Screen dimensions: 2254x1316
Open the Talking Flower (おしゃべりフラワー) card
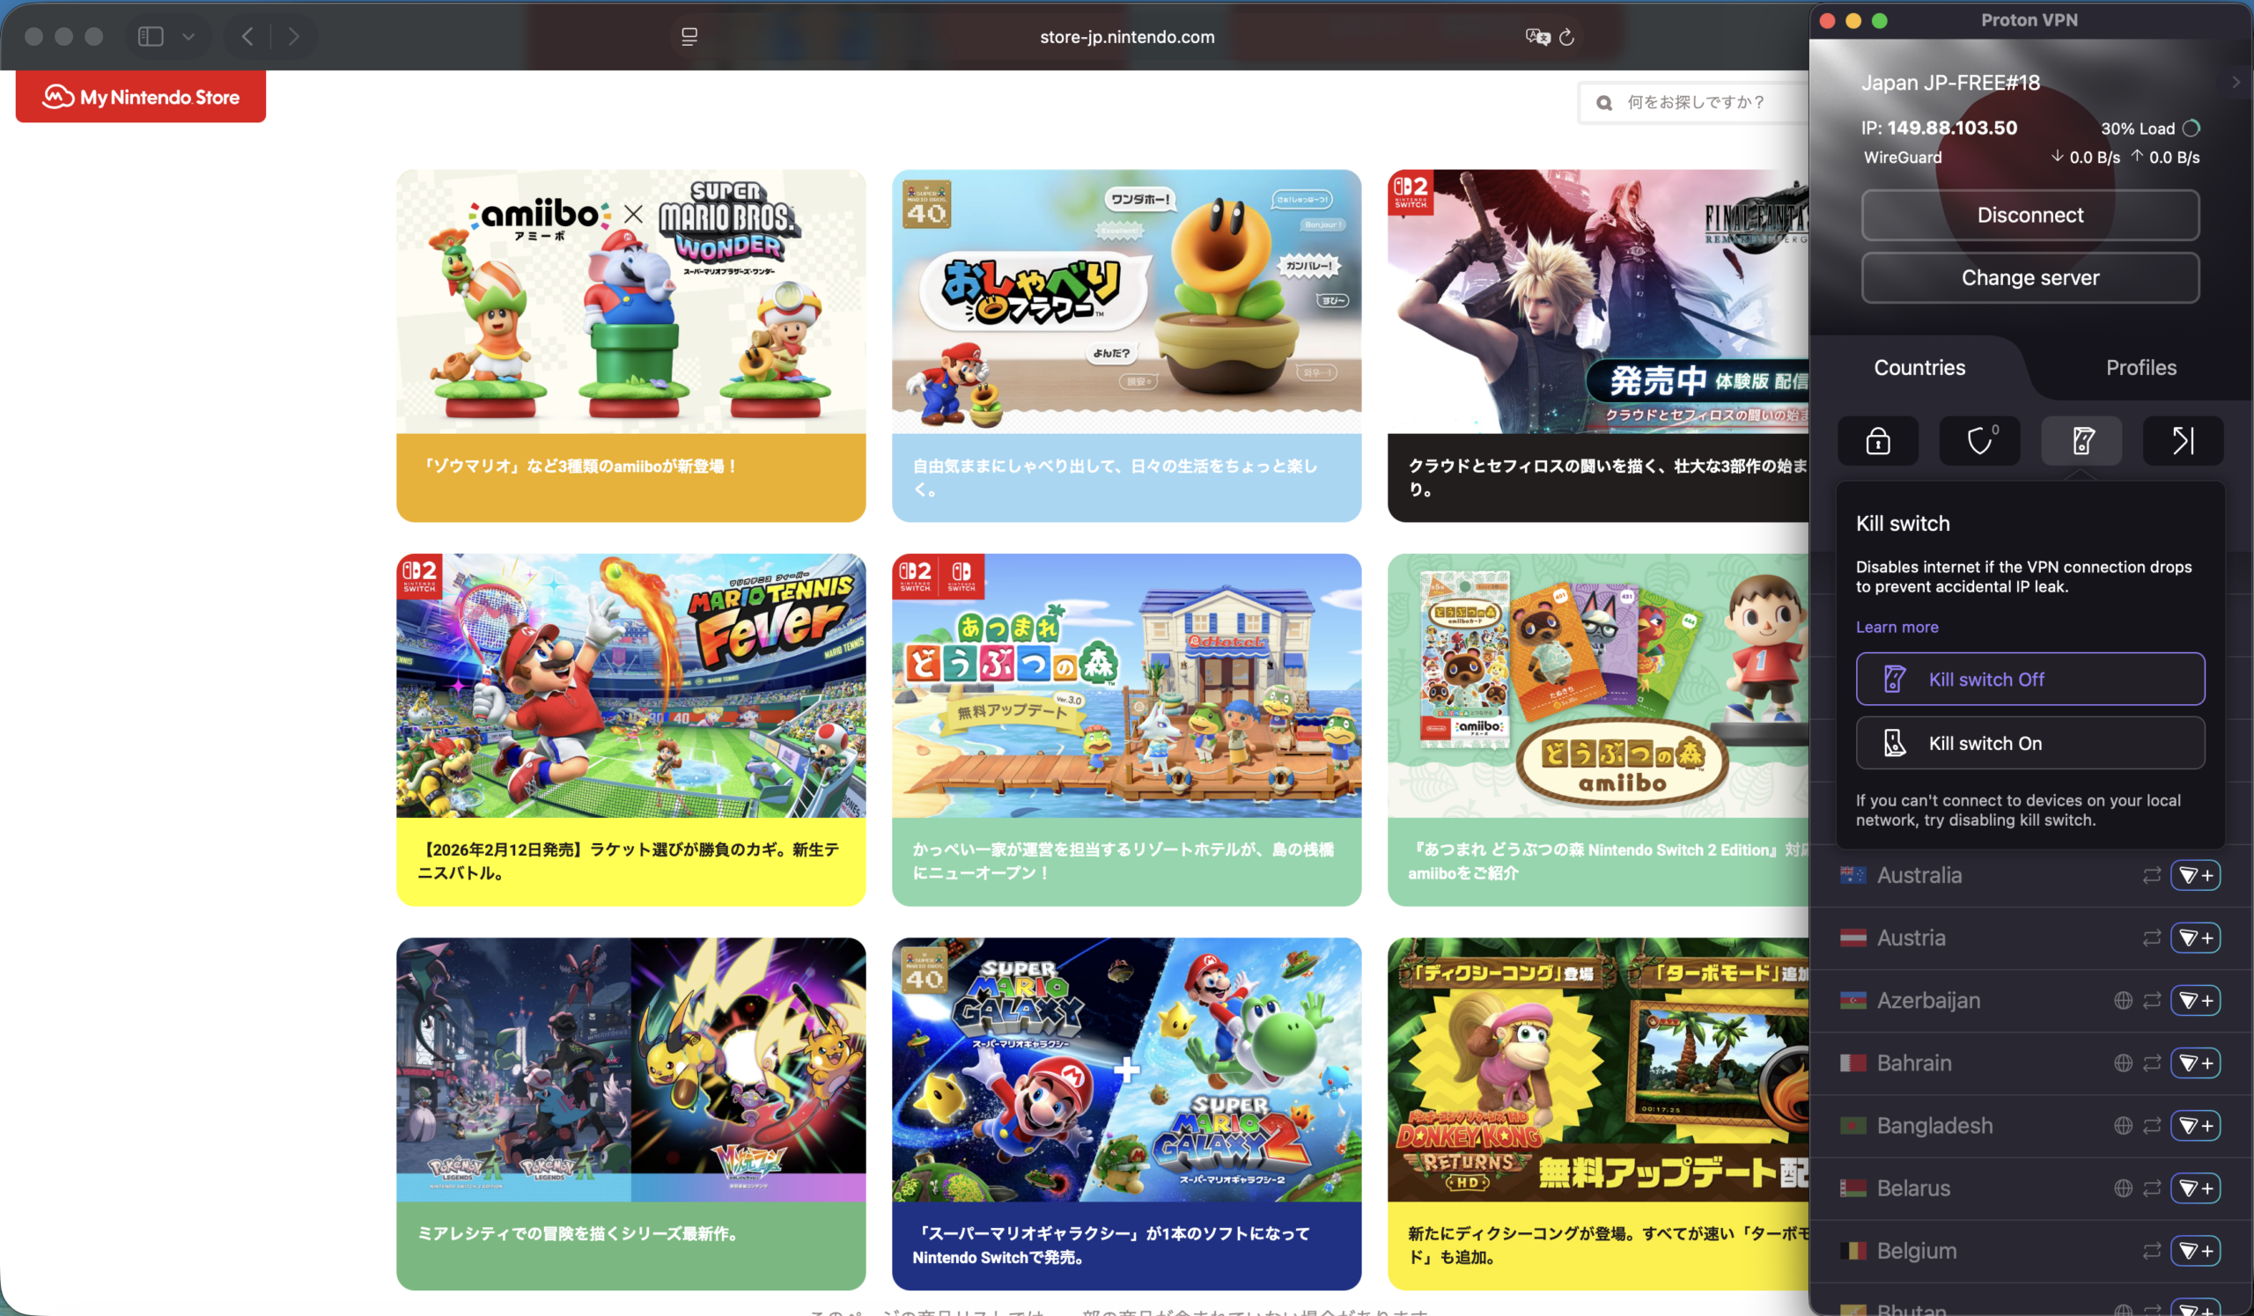click(x=1126, y=346)
